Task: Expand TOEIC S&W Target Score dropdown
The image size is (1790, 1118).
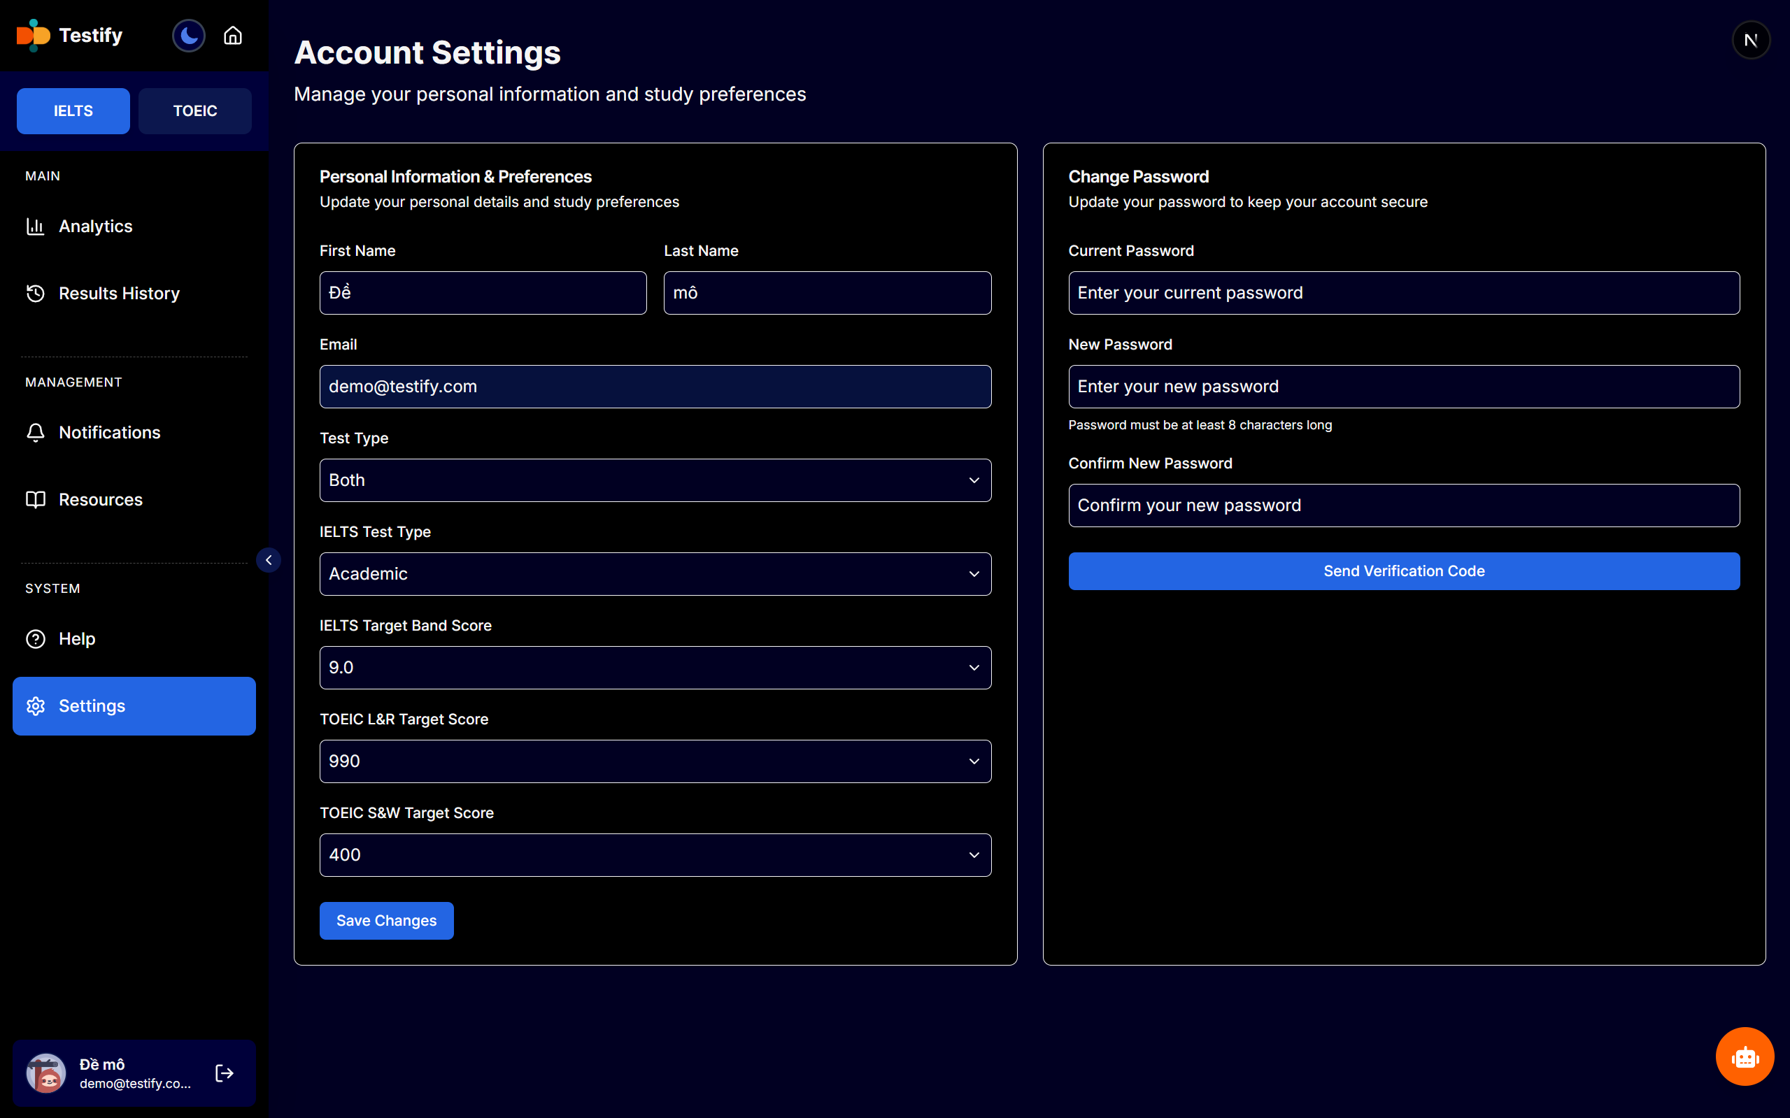Action: (x=655, y=855)
